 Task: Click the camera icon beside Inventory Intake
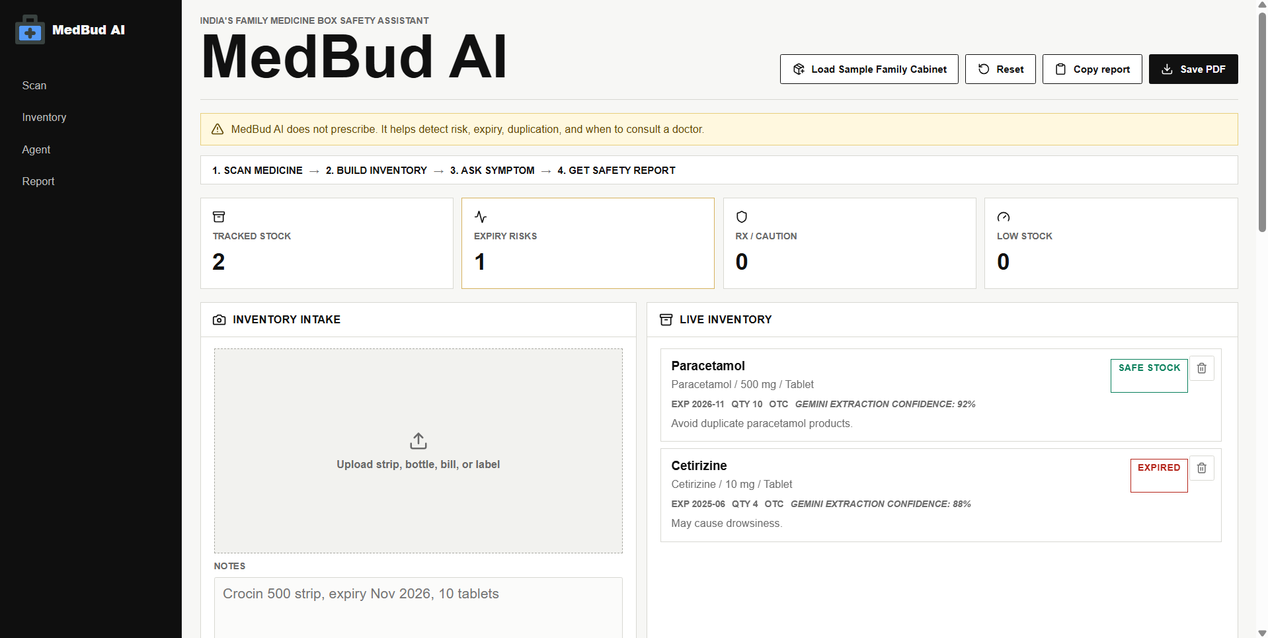click(219, 320)
